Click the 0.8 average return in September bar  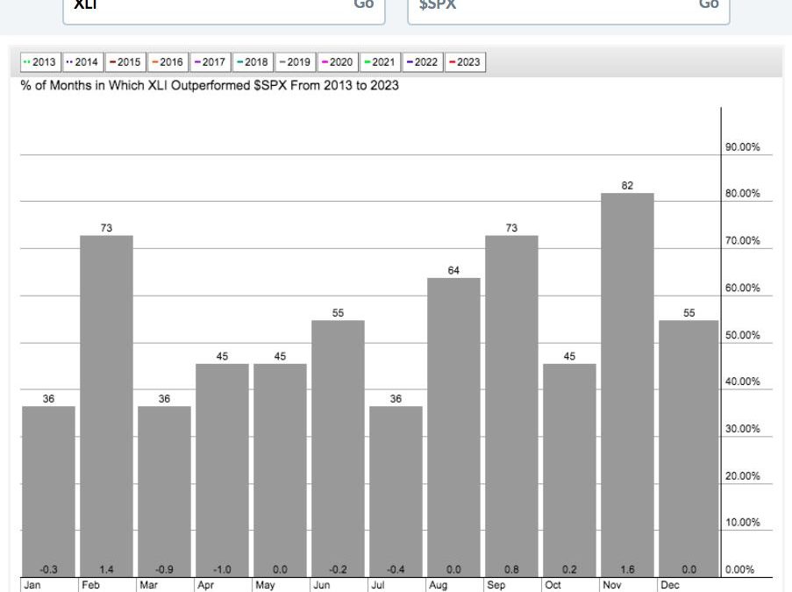511,569
